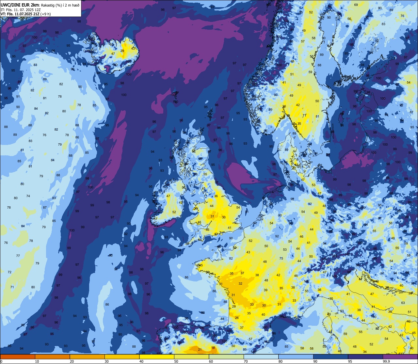Click the 'Rakastig (%) í 2 m hæð' label

coord(60,5)
